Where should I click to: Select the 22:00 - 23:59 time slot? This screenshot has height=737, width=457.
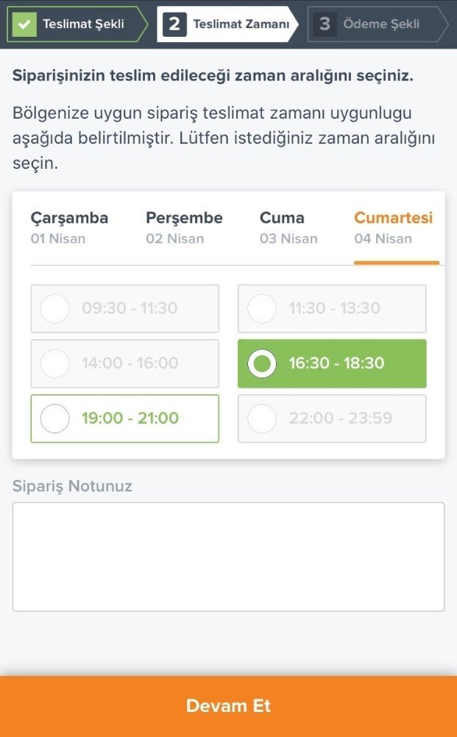pos(332,419)
